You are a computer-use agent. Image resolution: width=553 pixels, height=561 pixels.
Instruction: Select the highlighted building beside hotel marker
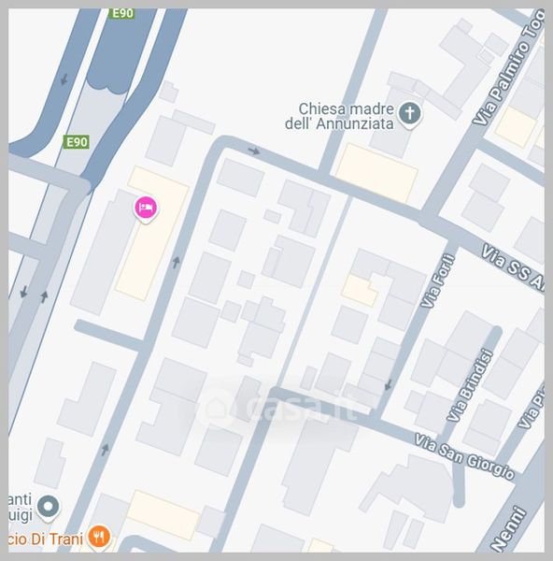tap(152, 233)
